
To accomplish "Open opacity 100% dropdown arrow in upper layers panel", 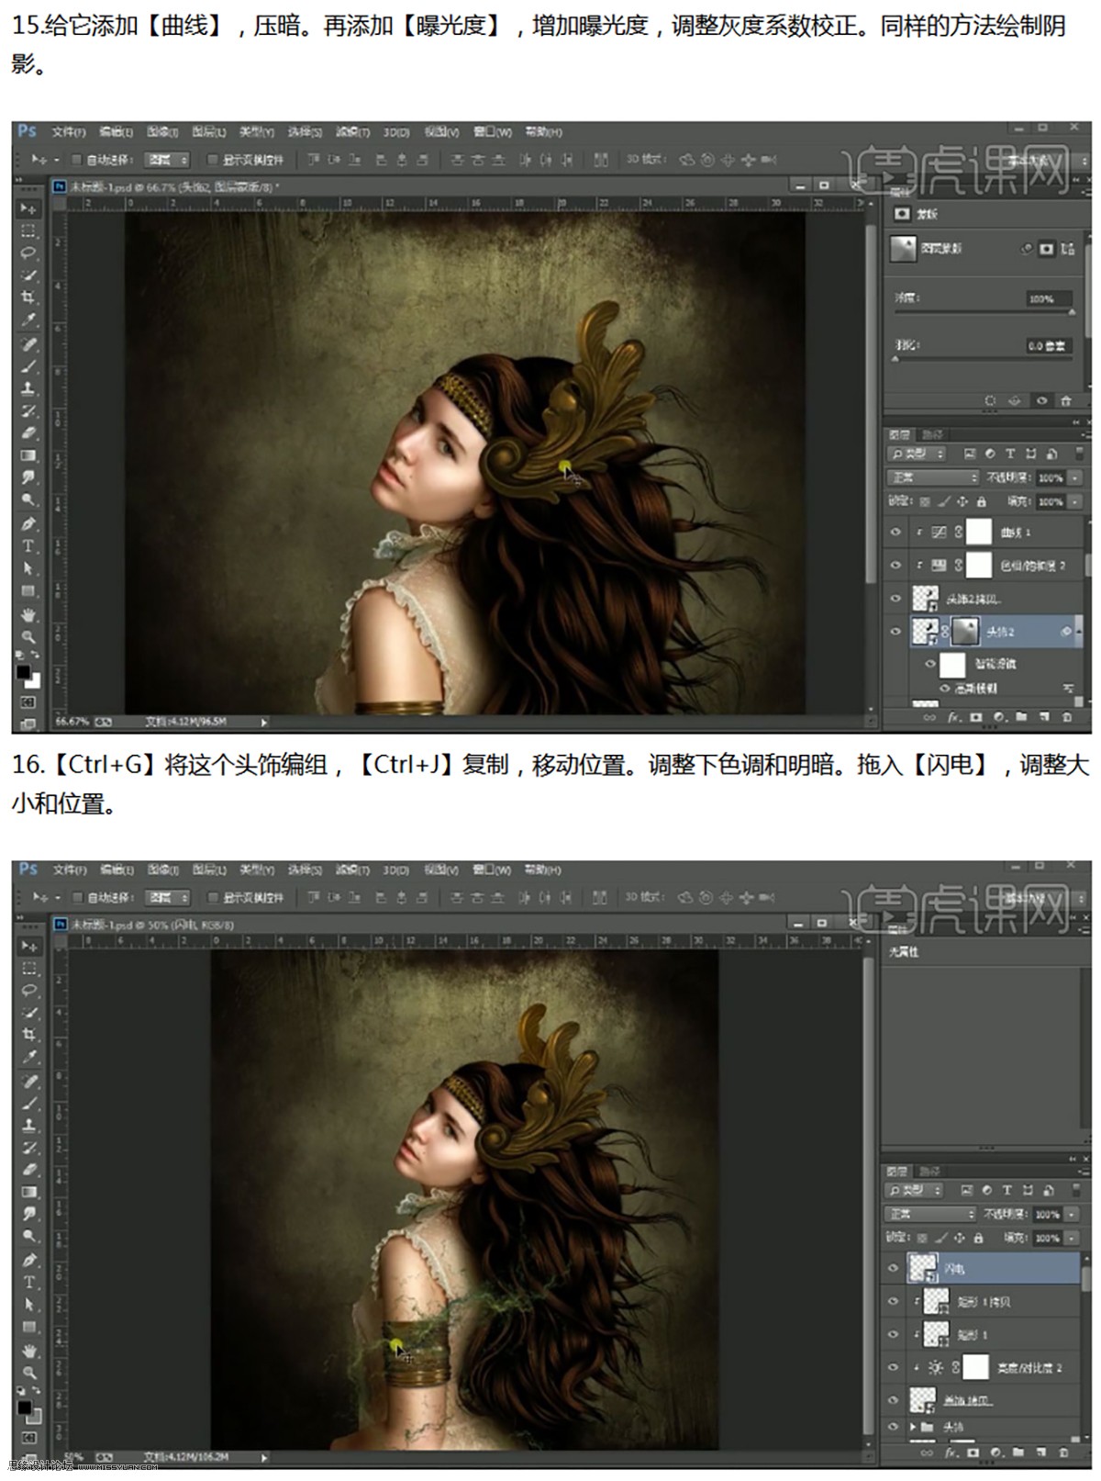I will (x=1074, y=478).
